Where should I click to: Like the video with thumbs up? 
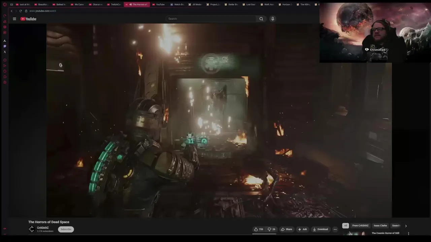259,229
